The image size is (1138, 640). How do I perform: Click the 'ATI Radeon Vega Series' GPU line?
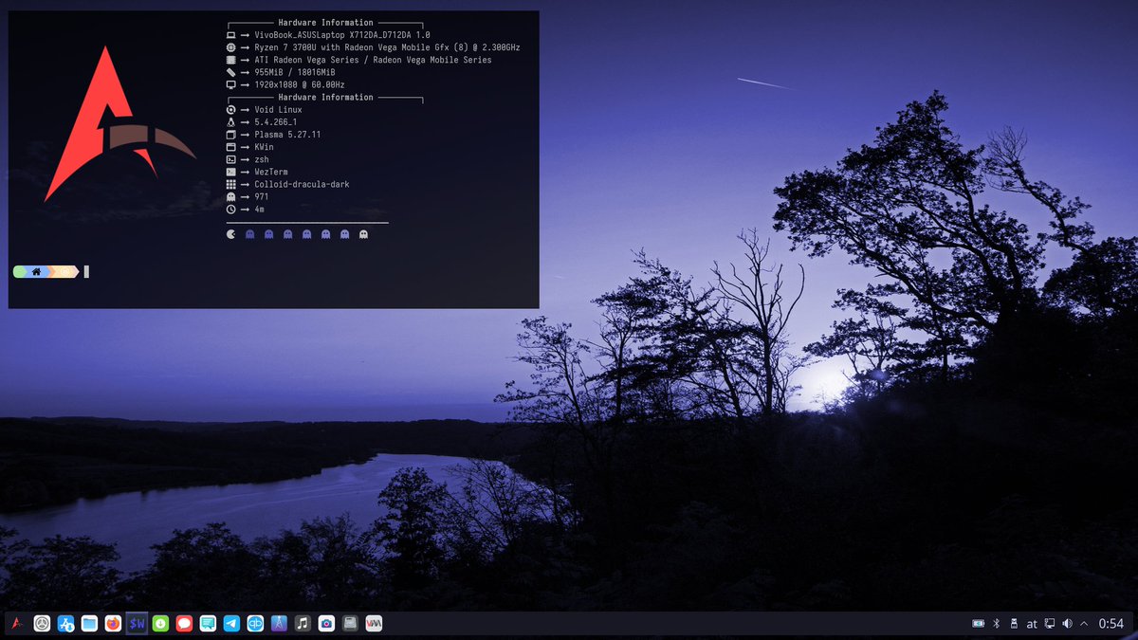pyautogui.click(x=373, y=60)
